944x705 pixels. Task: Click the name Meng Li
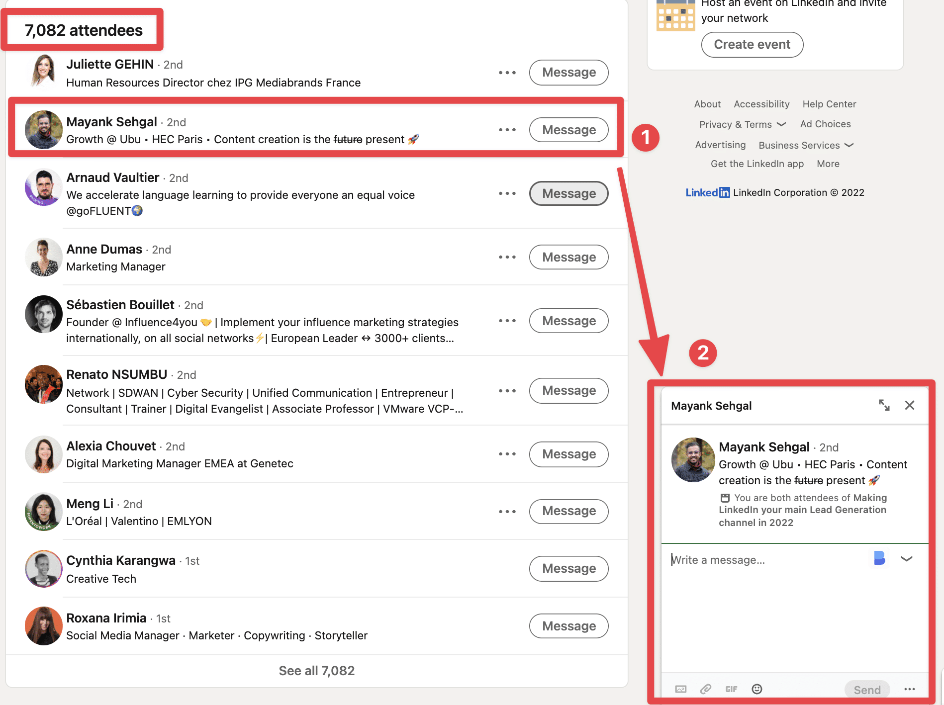pos(90,504)
